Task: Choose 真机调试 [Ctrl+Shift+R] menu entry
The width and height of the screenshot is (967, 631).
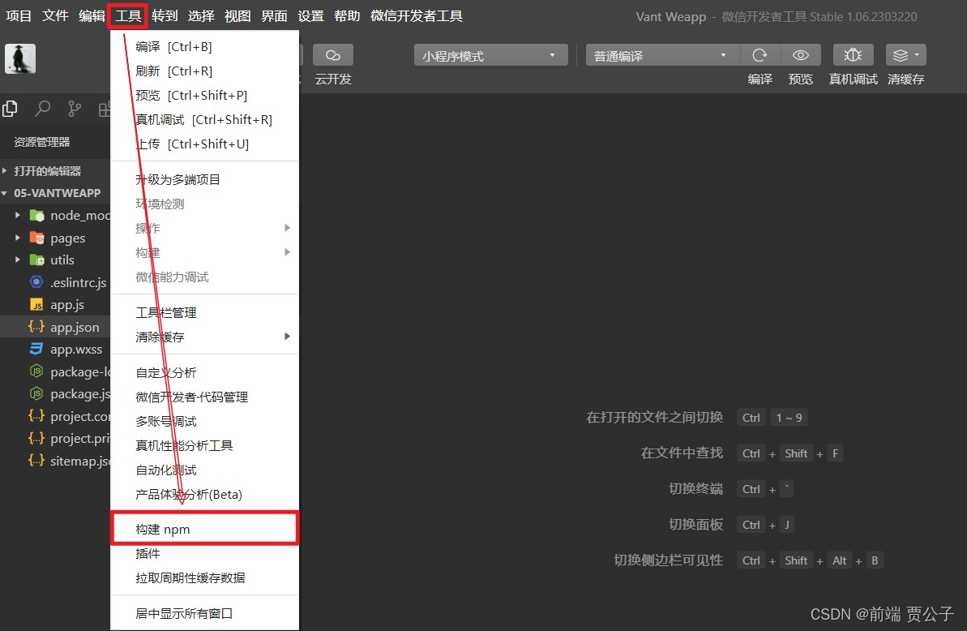Action: click(205, 120)
